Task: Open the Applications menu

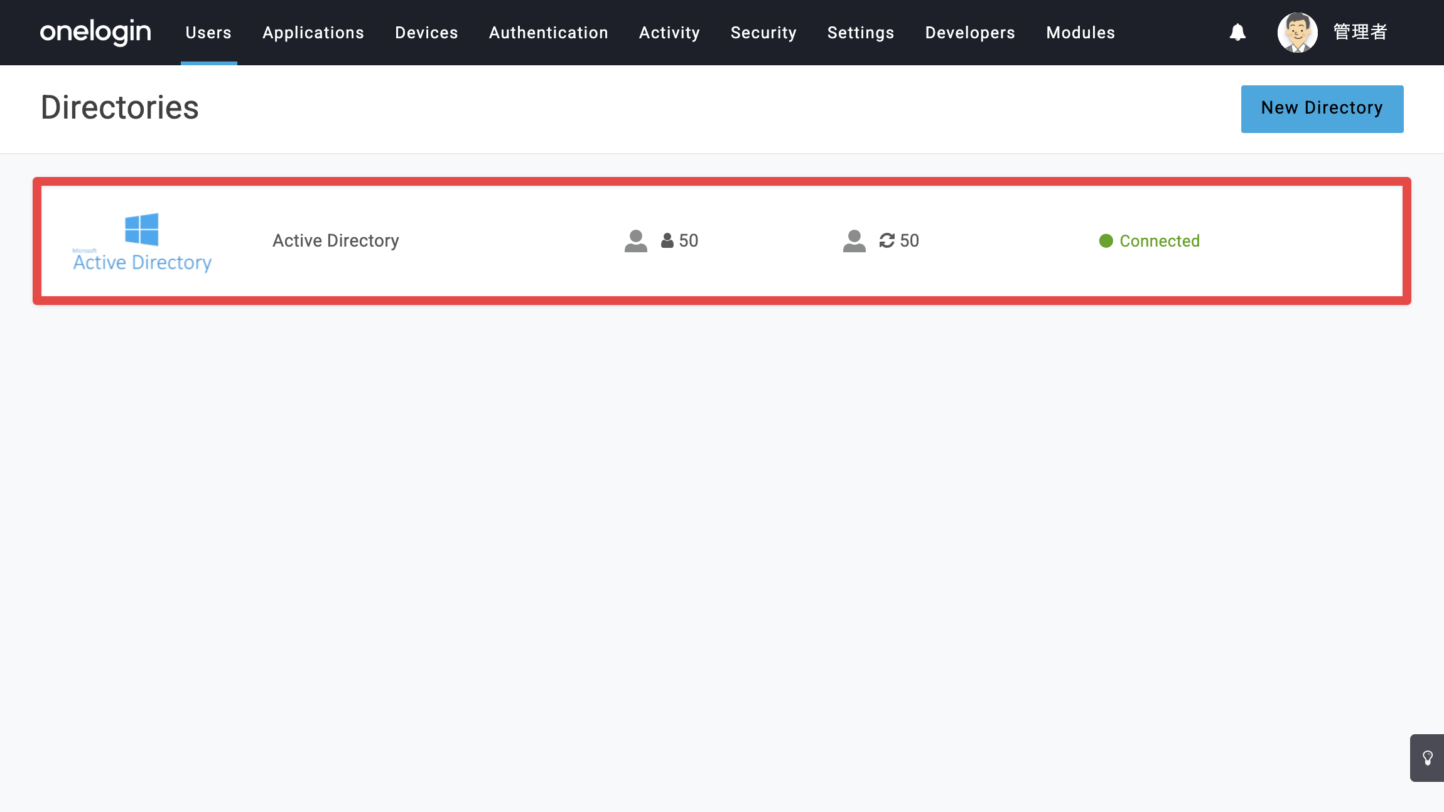Action: click(x=313, y=33)
